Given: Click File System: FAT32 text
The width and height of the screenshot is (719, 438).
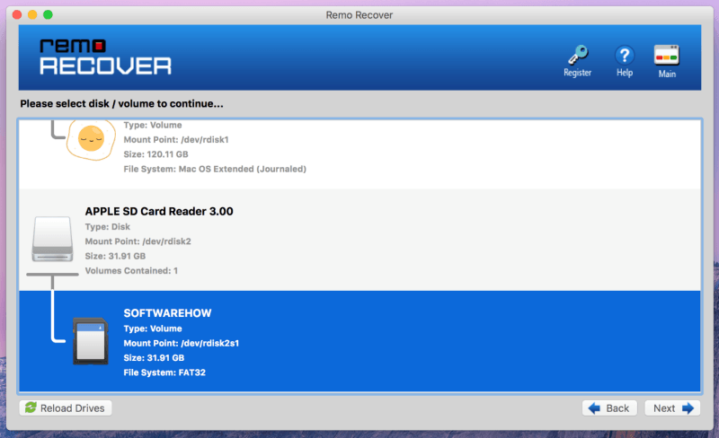Looking at the screenshot, I should tap(164, 372).
